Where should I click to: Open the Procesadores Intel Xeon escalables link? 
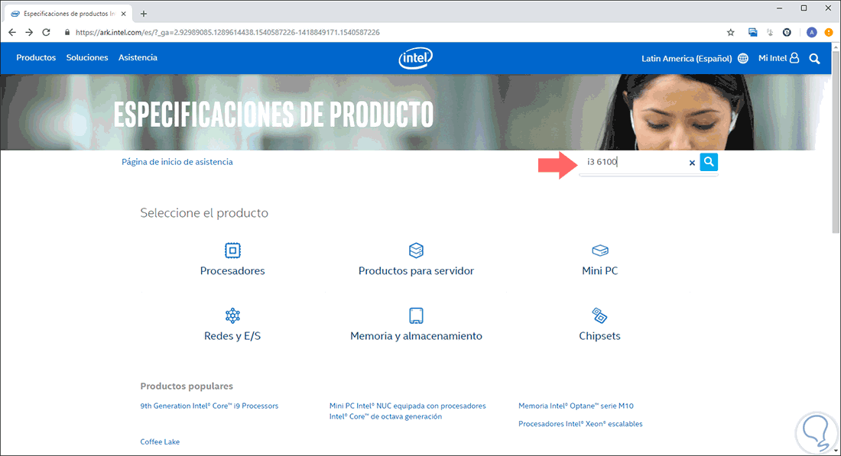[x=580, y=424]
